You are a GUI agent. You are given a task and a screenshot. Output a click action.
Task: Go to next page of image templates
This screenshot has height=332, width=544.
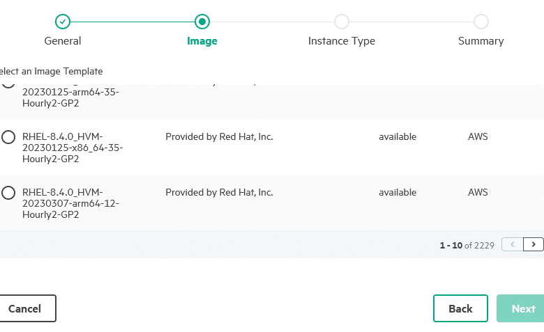534,244
